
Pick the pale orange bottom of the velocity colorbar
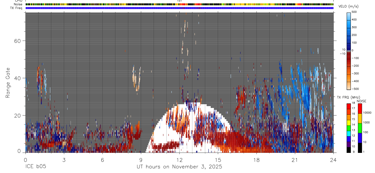tap(349, 85)
